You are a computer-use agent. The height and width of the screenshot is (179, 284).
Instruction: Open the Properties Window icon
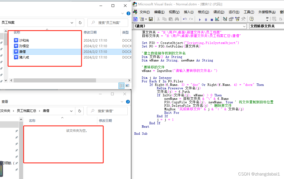231,19
